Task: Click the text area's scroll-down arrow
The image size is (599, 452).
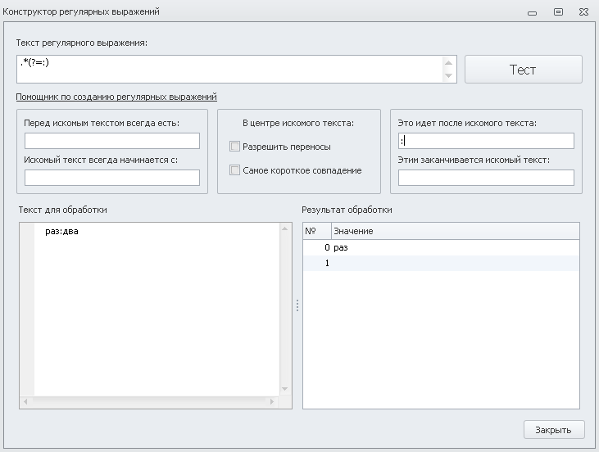Action: pos(284,389)
